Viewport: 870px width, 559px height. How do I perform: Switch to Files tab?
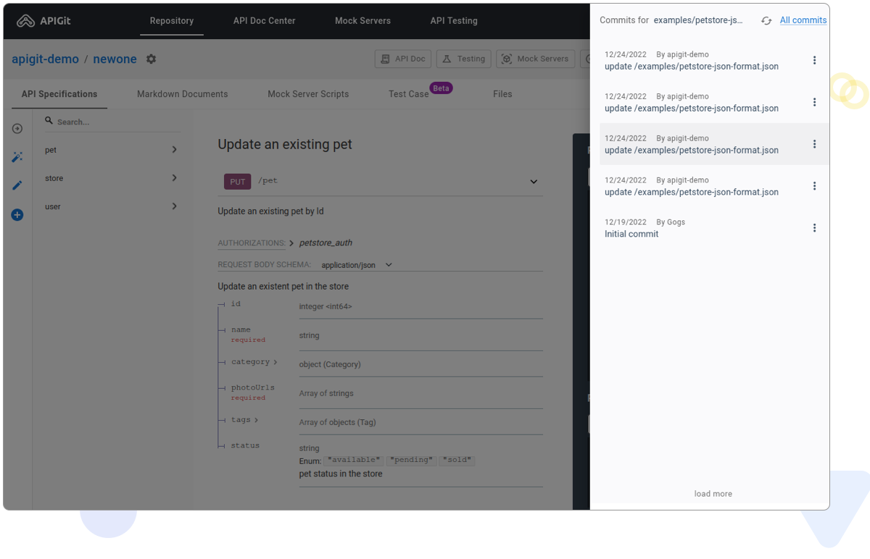[x=502, y=94]
